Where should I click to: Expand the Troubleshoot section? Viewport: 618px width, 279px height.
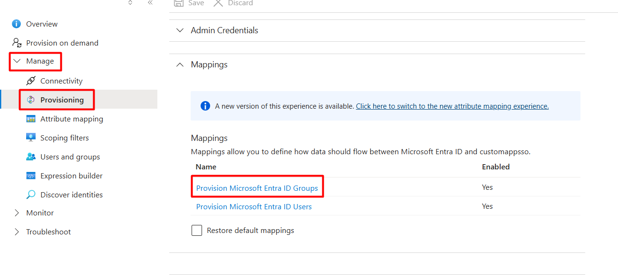pos(17,232)
